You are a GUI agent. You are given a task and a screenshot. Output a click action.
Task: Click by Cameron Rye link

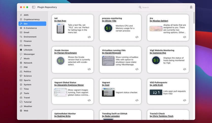(x=158, y=53)
